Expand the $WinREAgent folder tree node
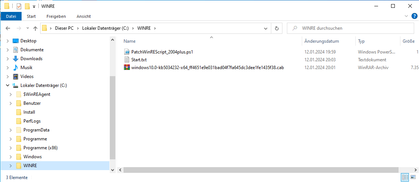Viewport: 419px width, 182px height. [11, 94]
